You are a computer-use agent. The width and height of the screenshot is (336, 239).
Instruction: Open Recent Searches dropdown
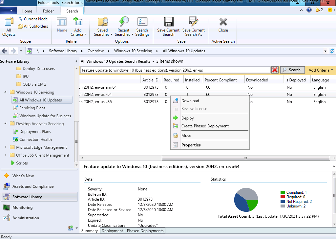click(x=124, y=27)
